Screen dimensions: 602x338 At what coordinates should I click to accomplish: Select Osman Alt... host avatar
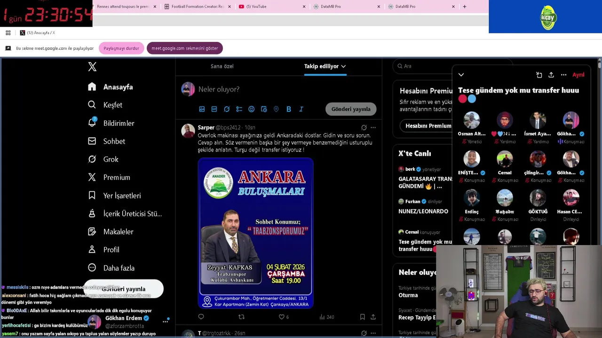472,120
